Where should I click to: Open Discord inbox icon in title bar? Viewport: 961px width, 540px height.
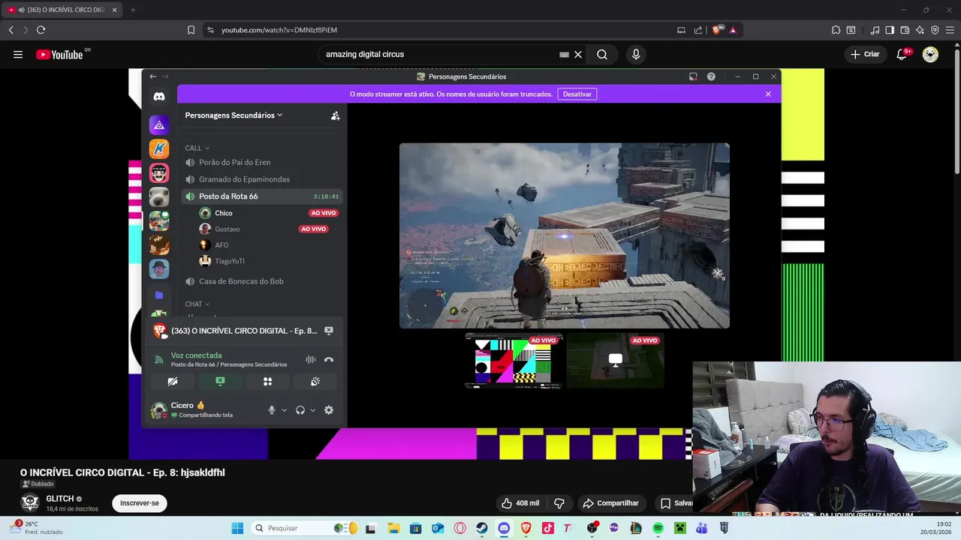pyautogui.click(x=693, y=76)
